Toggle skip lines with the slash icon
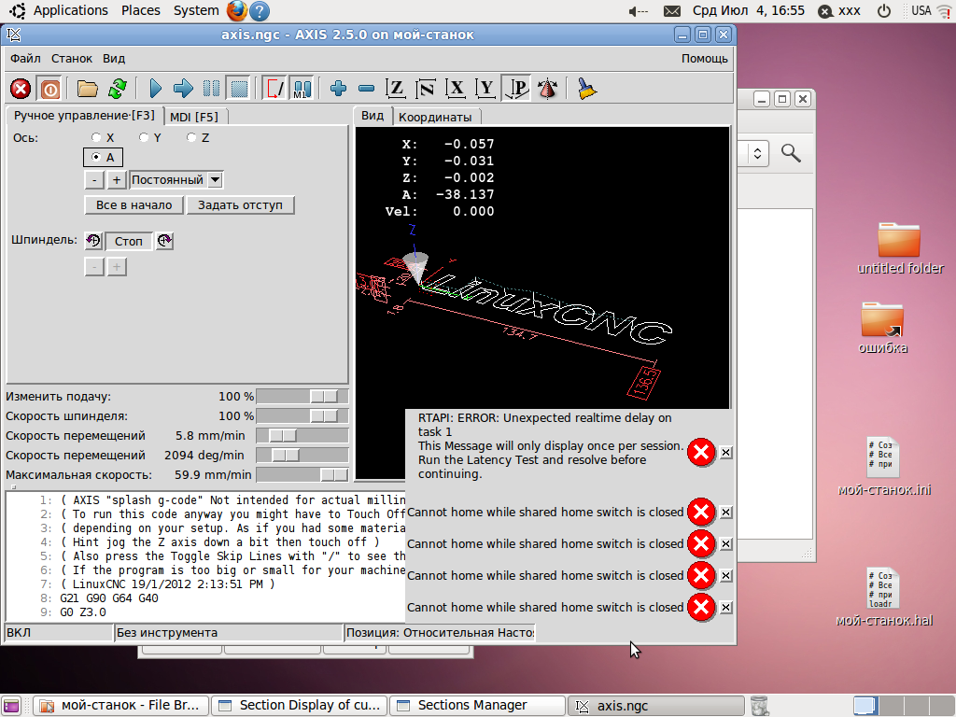This screenshot has height=717, width=956. coord(274,89)
